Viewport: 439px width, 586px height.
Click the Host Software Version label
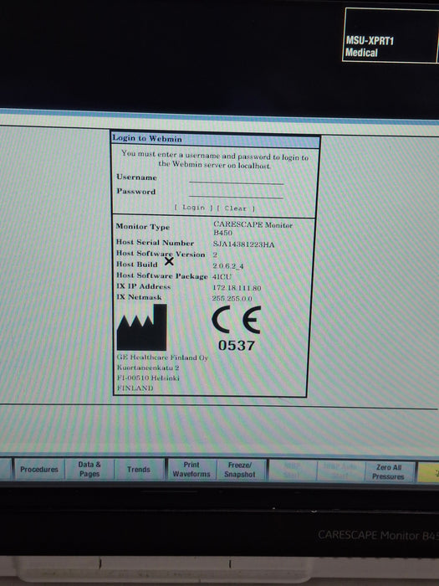[x=161, y=254]
